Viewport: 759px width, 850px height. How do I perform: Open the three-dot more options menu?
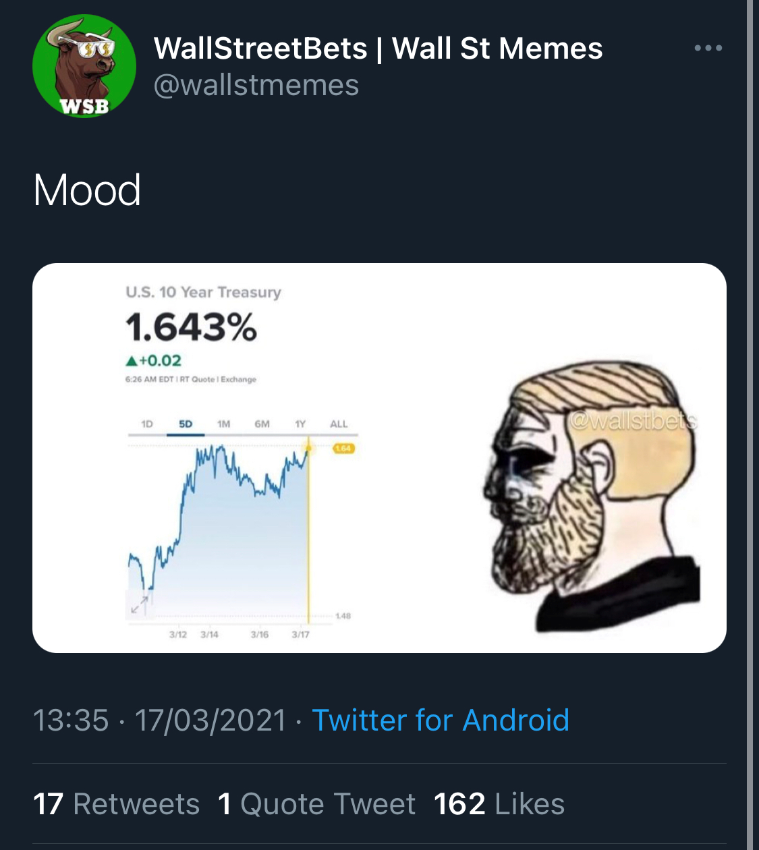point(708,48)
